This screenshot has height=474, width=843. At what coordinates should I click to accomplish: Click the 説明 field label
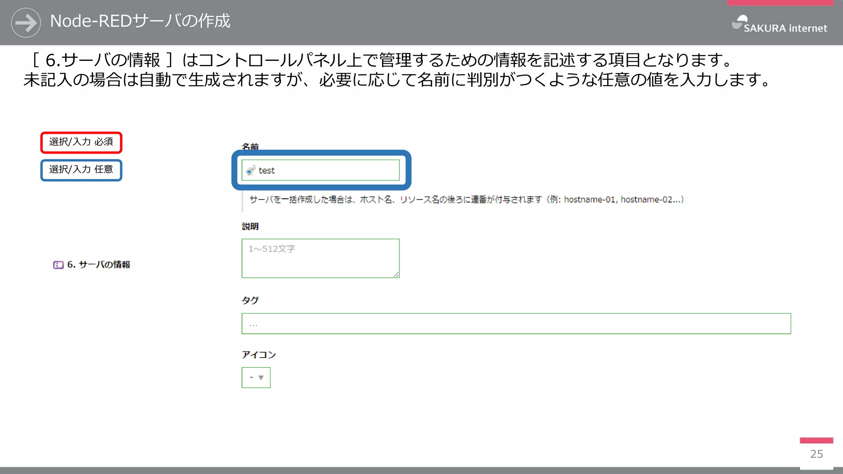(x=250, y=226)
